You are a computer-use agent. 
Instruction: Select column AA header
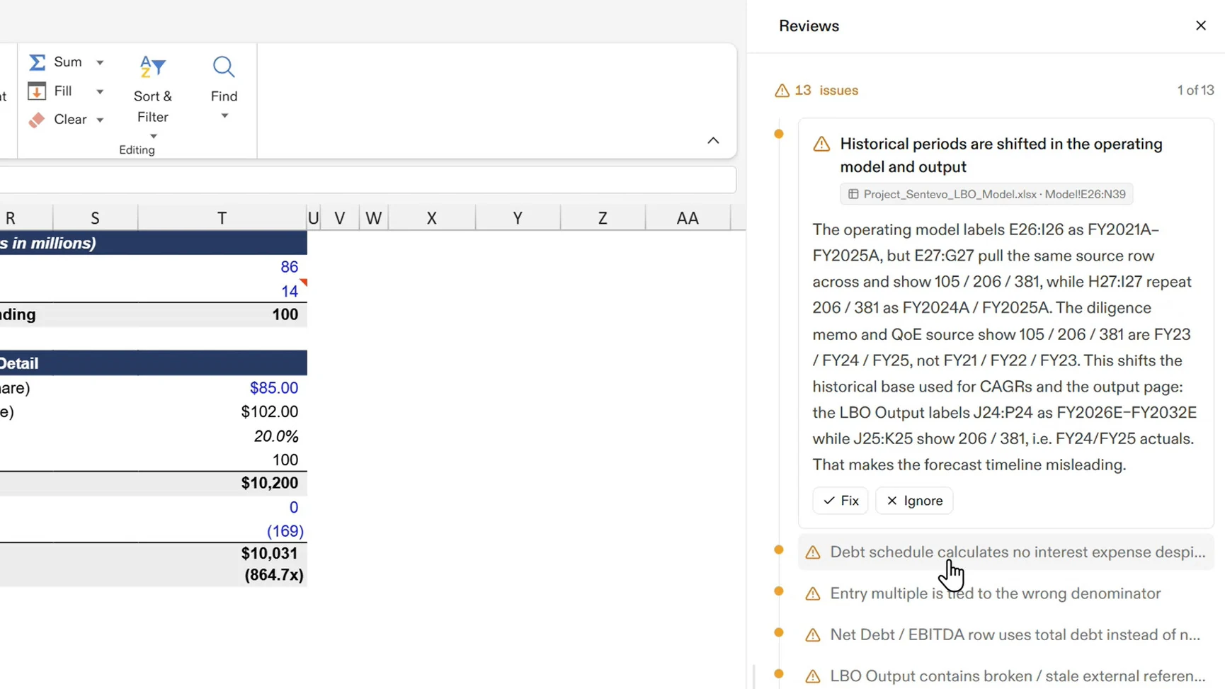(688, 218)
